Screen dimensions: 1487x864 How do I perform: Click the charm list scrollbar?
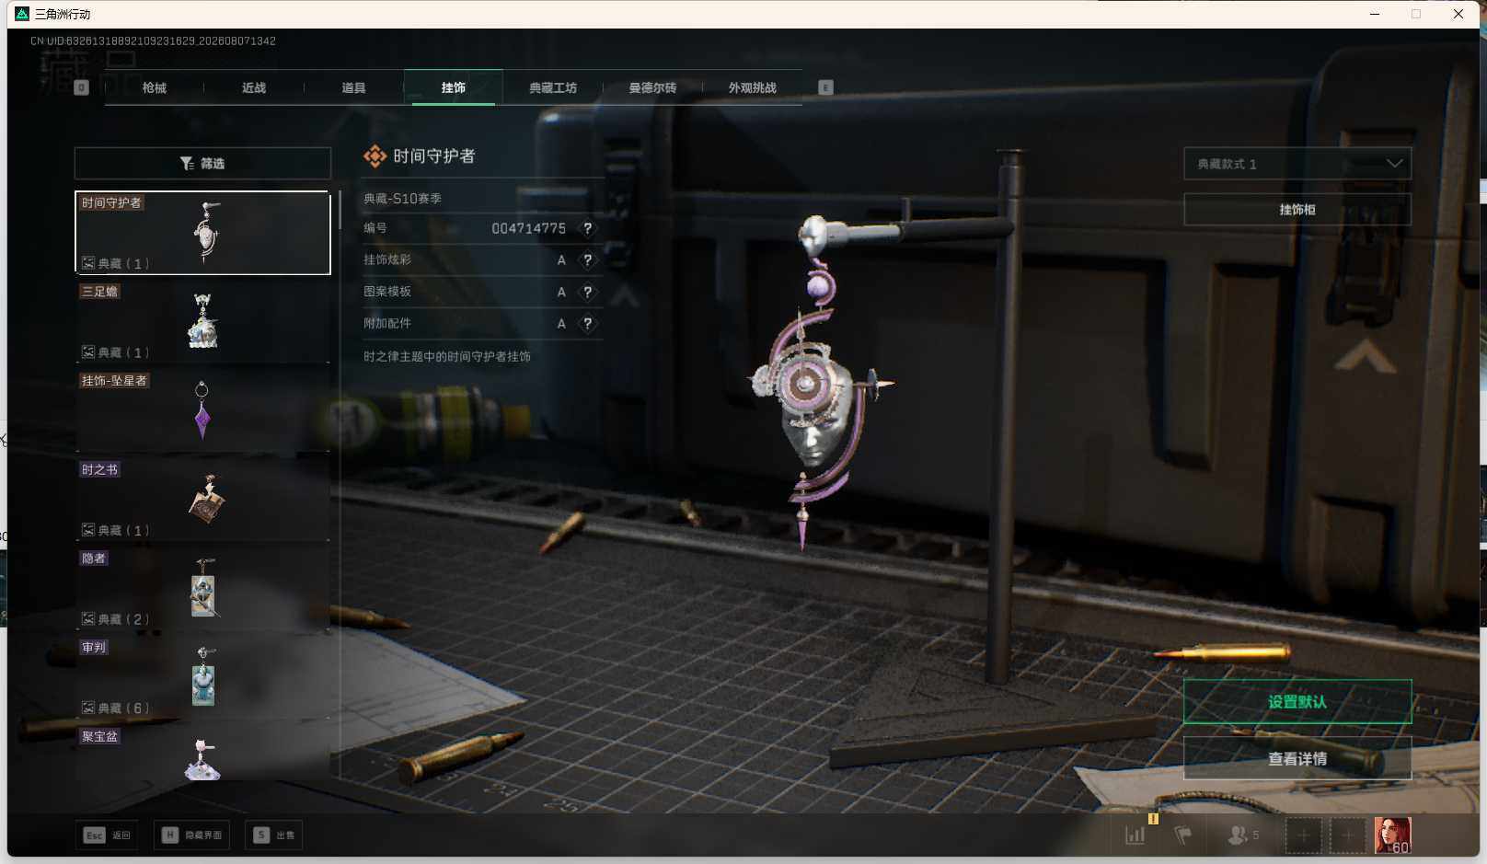340,211
